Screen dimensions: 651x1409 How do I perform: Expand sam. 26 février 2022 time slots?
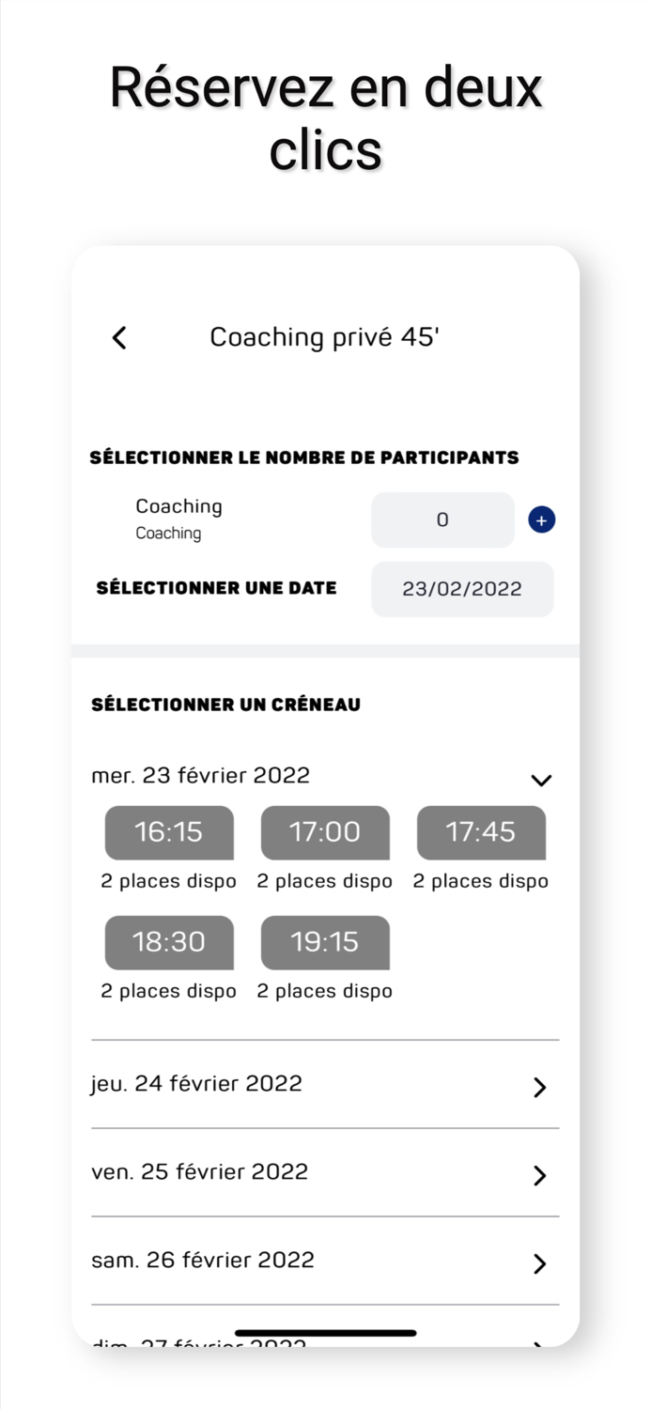point(539,1263)
